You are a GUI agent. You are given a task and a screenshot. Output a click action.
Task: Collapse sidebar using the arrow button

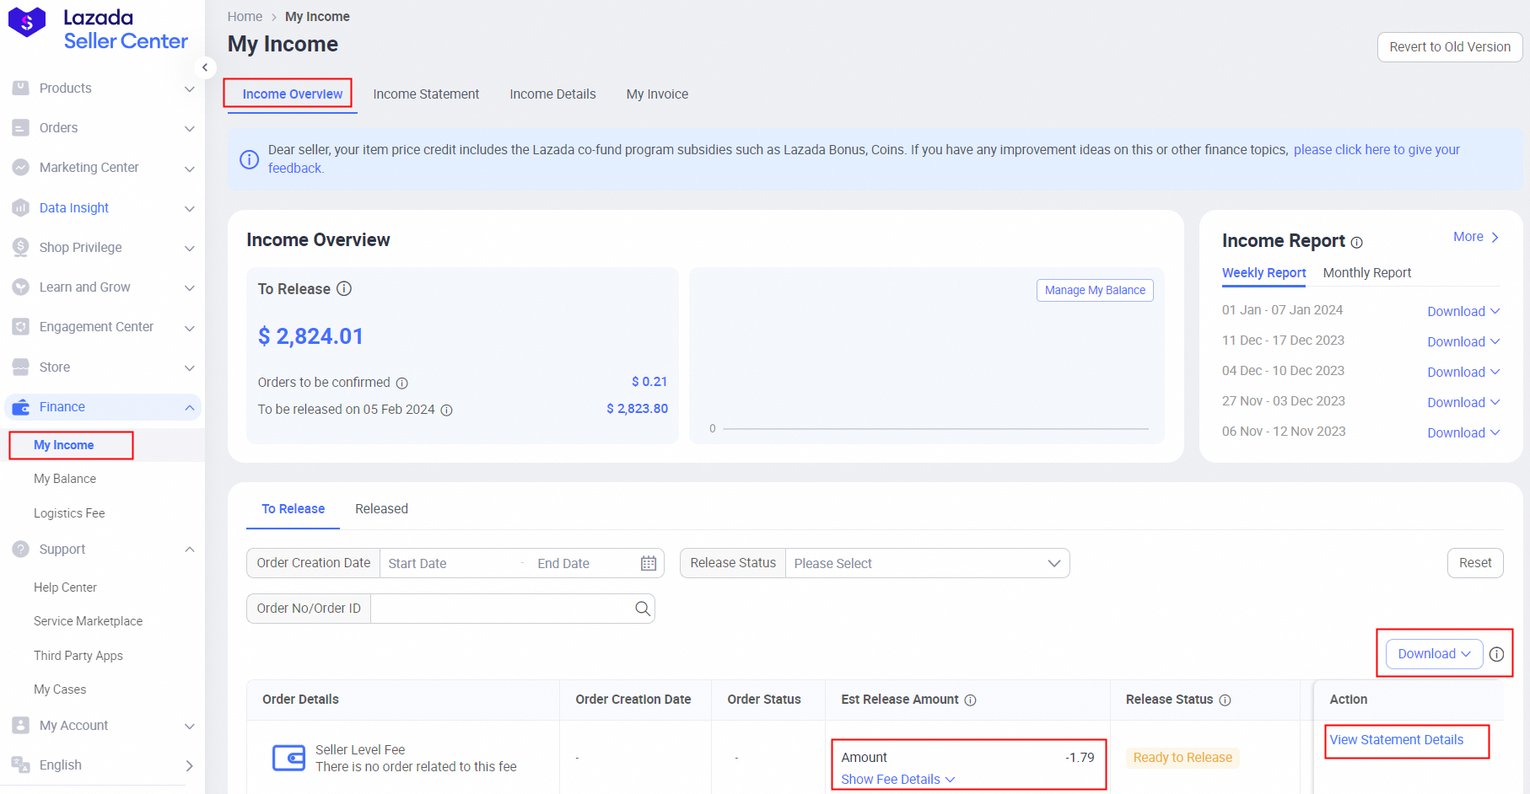tap(205, 67)
